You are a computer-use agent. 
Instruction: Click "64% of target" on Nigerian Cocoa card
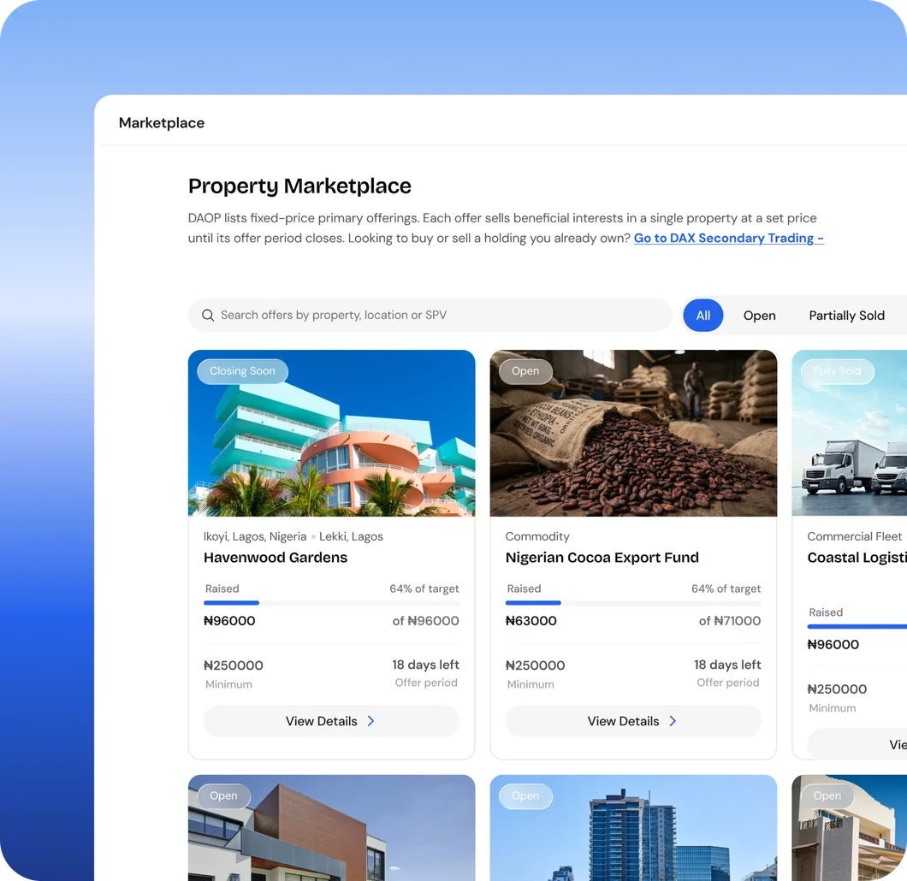pyautogui.click(x=726, y=588)
